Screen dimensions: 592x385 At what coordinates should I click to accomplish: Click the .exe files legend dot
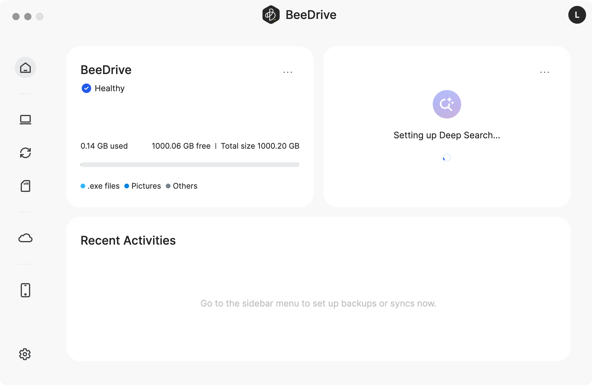click(83, 186)
